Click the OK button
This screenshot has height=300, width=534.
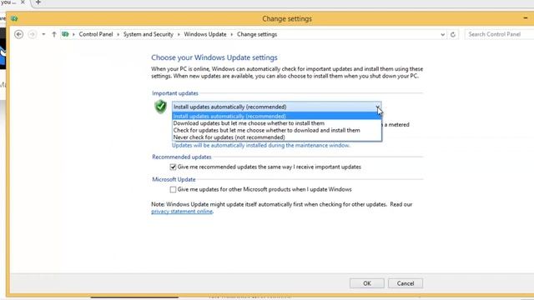point(367,283)
